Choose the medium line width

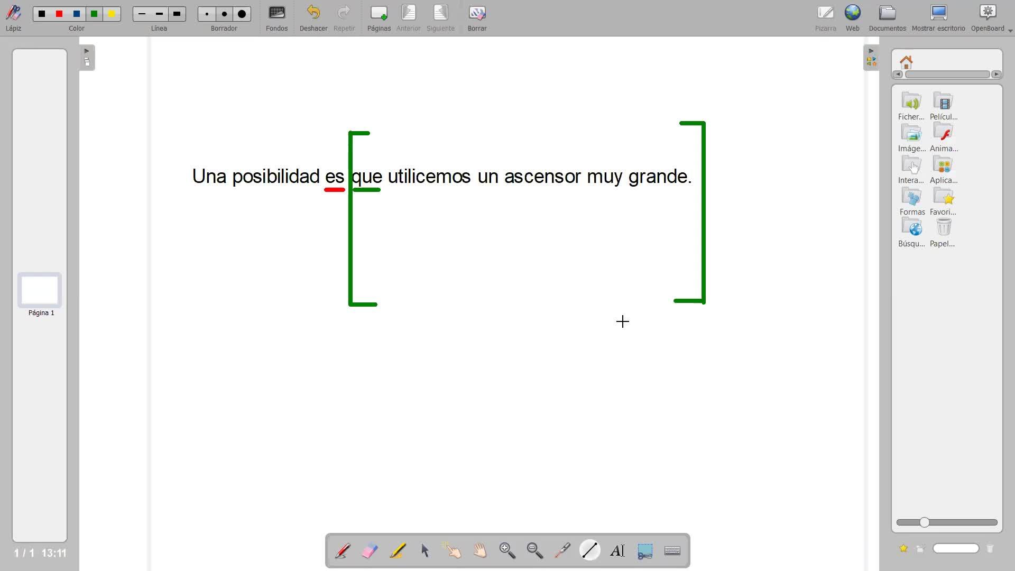coord(159,14)
